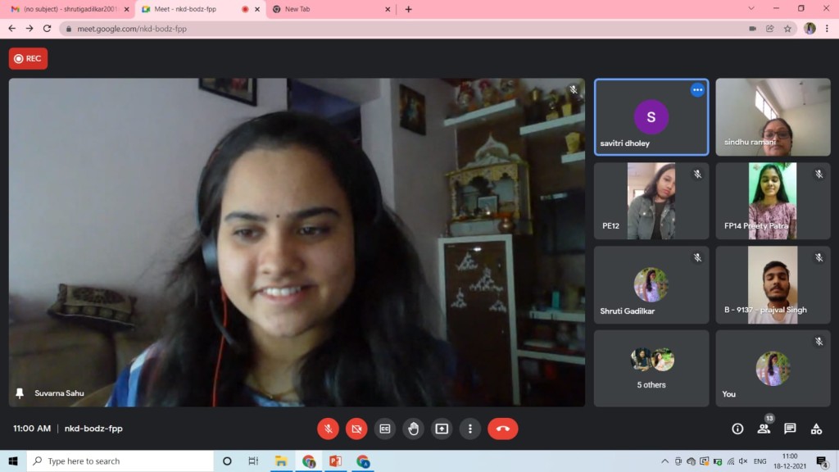The height and width of the screenshot is (472, 839).
Task: Close the Gmail browser tab
Action: 126,9
